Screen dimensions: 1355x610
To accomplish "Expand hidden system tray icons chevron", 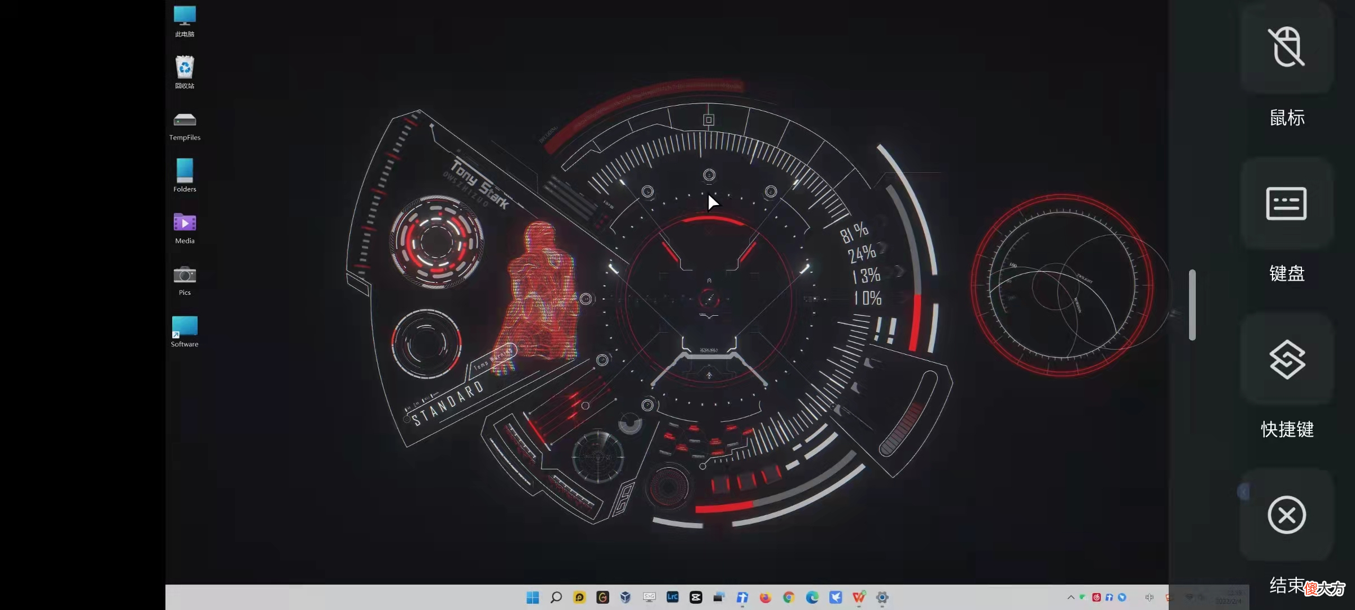I will coord(1070,598).
